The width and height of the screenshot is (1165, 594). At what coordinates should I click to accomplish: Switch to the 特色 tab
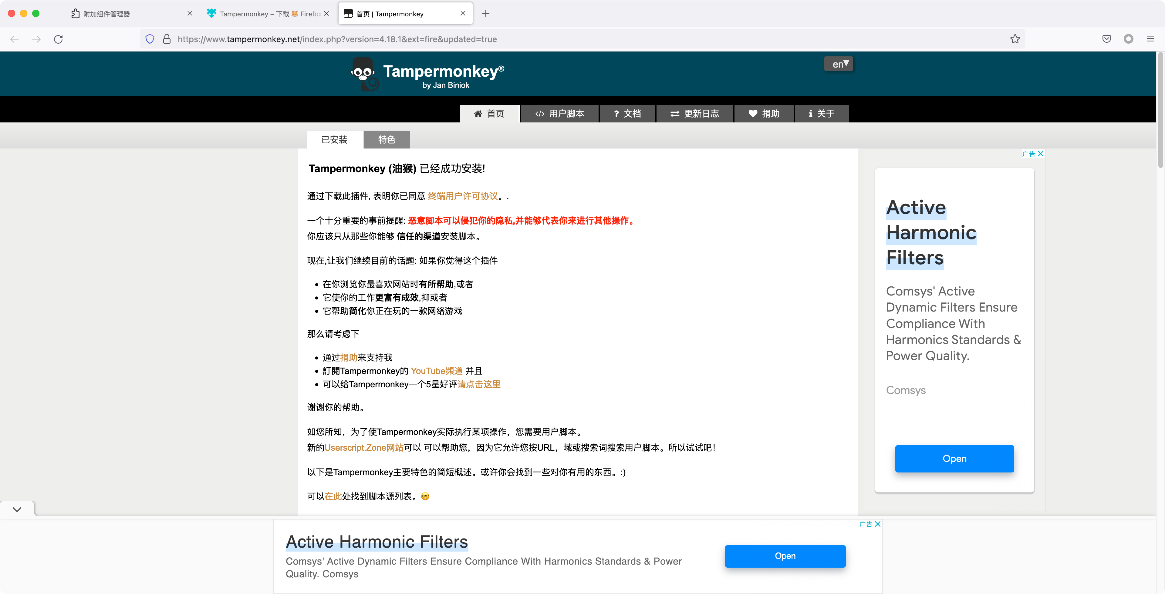click(387, 140)
